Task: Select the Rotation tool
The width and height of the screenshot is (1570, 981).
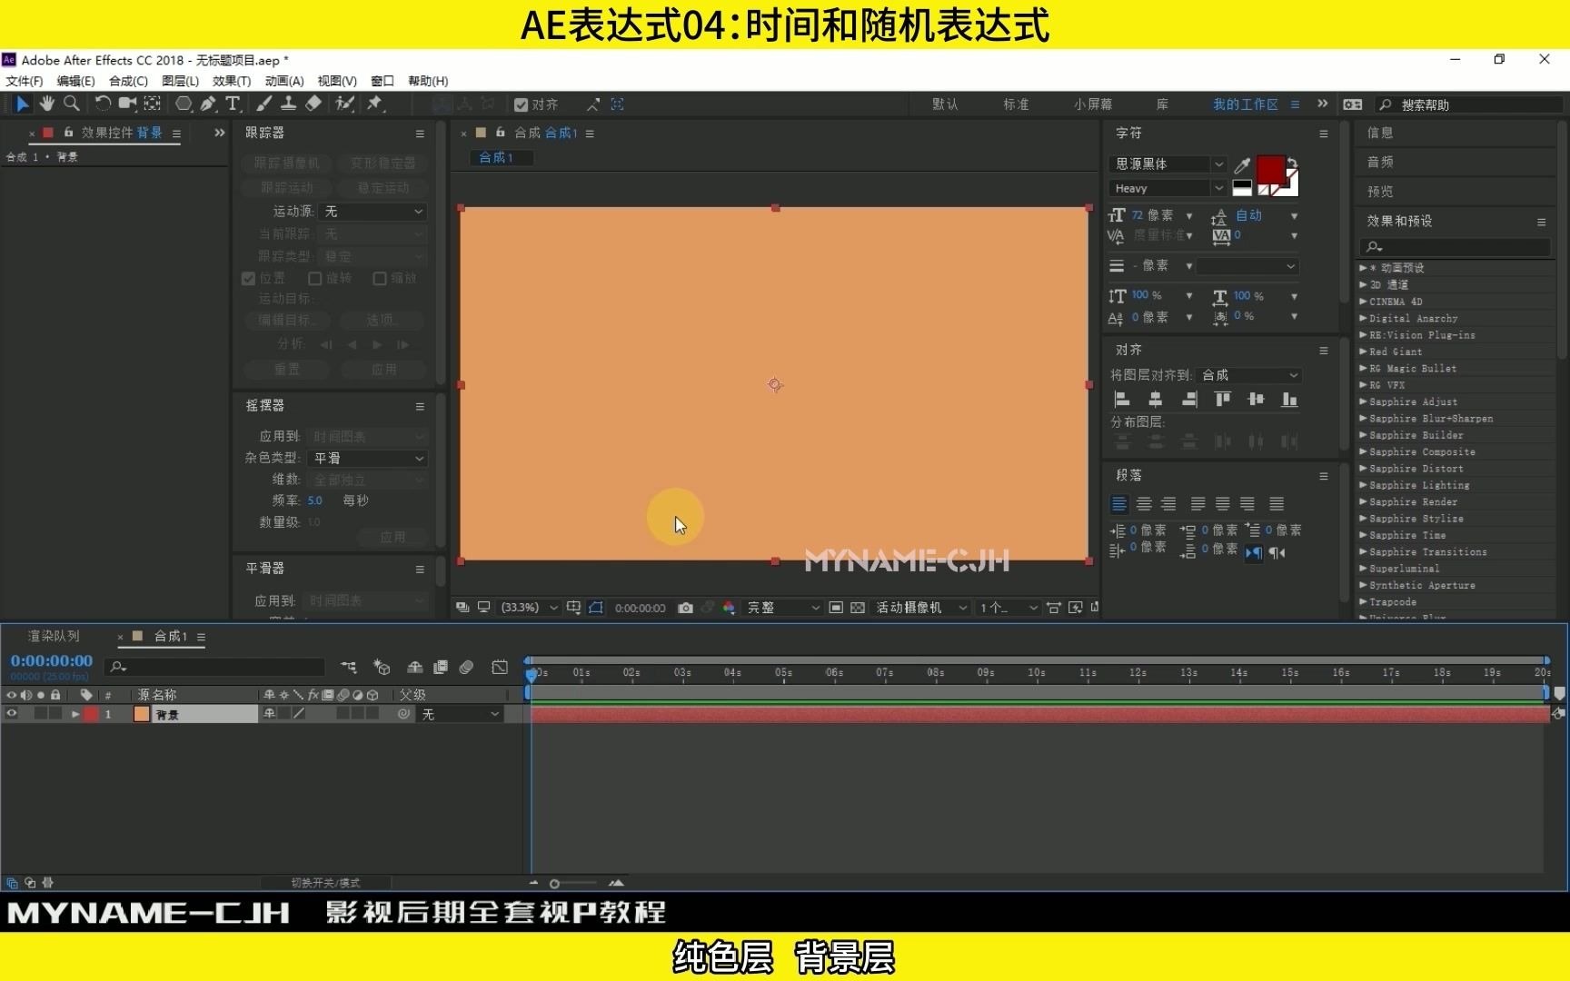Action: [103, 104]
